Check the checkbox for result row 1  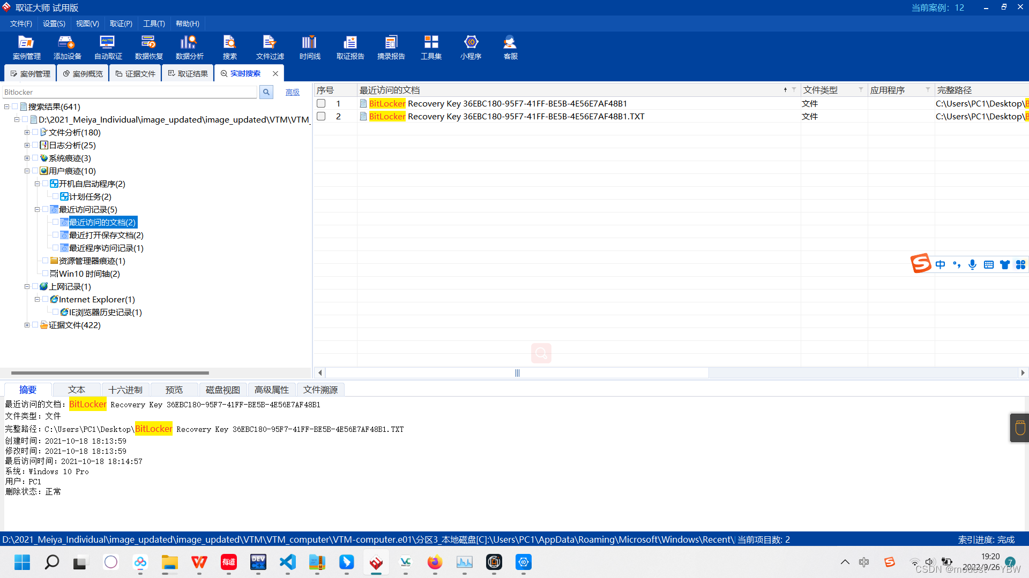coord(321,103)
